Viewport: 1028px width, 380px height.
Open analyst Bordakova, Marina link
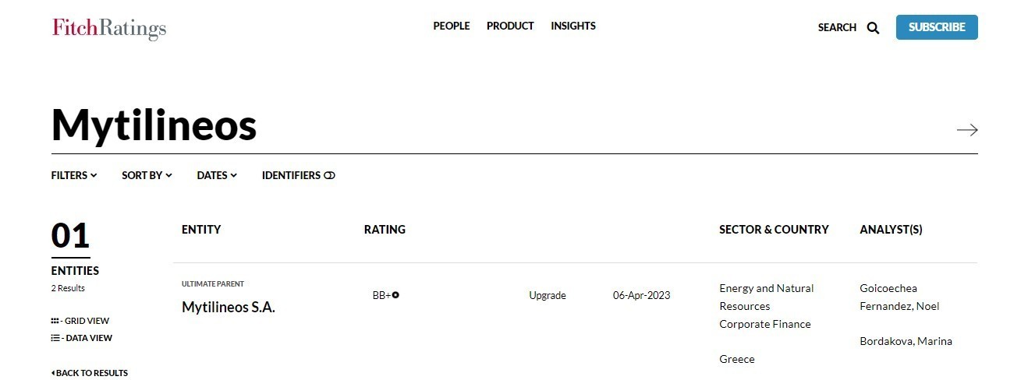(906, 341)
